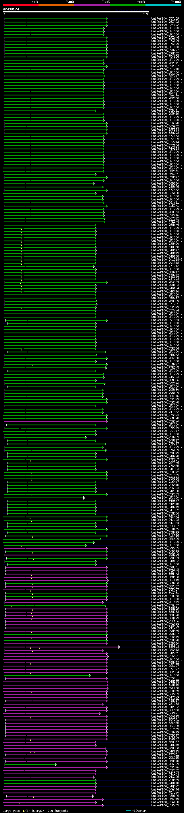Click the red 20% identity legend bar
The height and width of the screenshot is (813, 184).
pos(20,5)
